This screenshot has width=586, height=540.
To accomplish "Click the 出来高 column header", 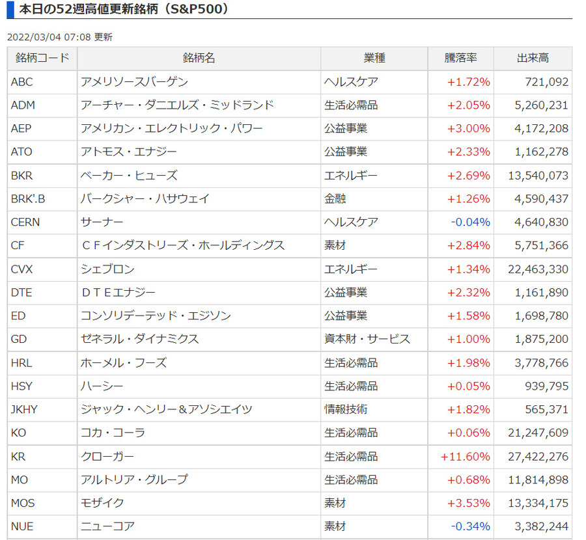I will click(533, 59).
